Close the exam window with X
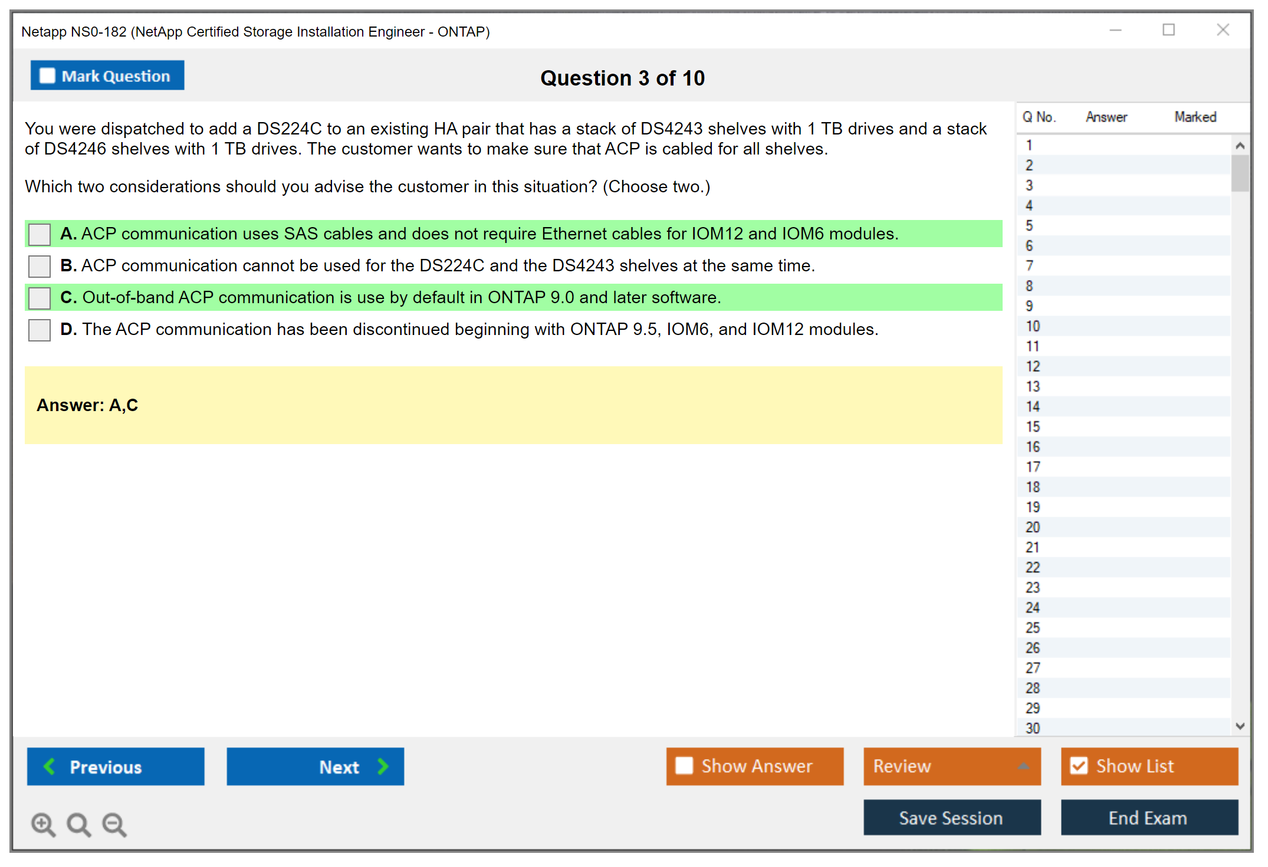Image resolution: width=1268 pixels, height=867 pixels. (1223, 30)
